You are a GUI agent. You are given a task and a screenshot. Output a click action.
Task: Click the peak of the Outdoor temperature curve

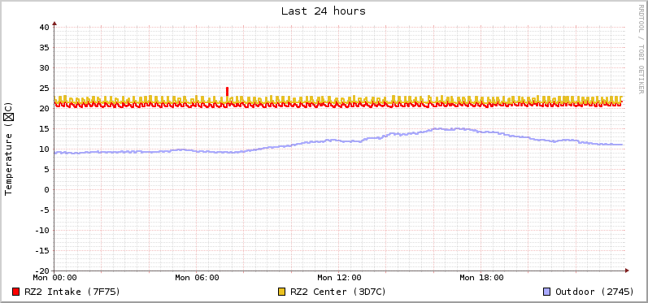(x=439, y=129)
